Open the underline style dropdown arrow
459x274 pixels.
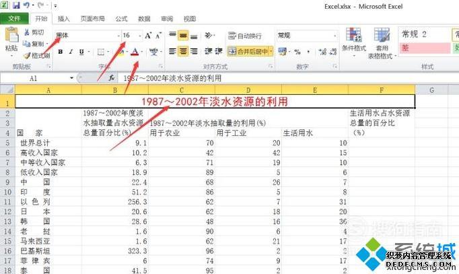click(x=88, y=52)
